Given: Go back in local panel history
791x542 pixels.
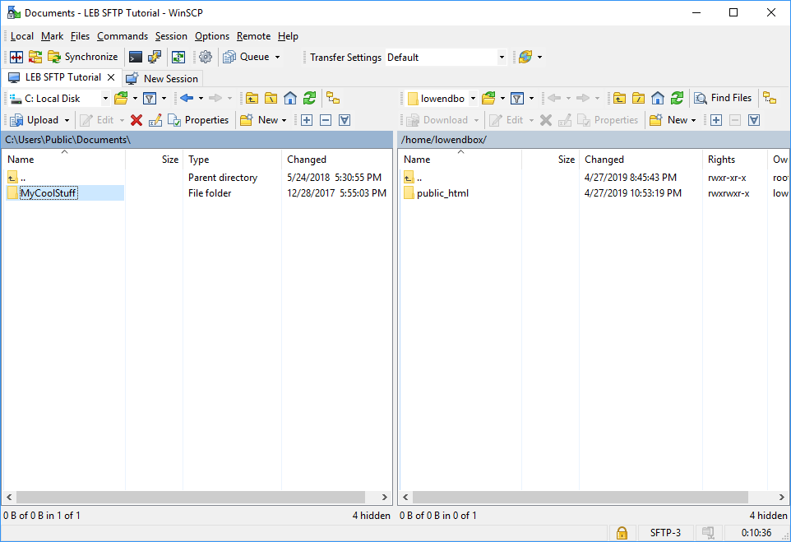Looking at the screenshot, I should [x=187, y=98].
